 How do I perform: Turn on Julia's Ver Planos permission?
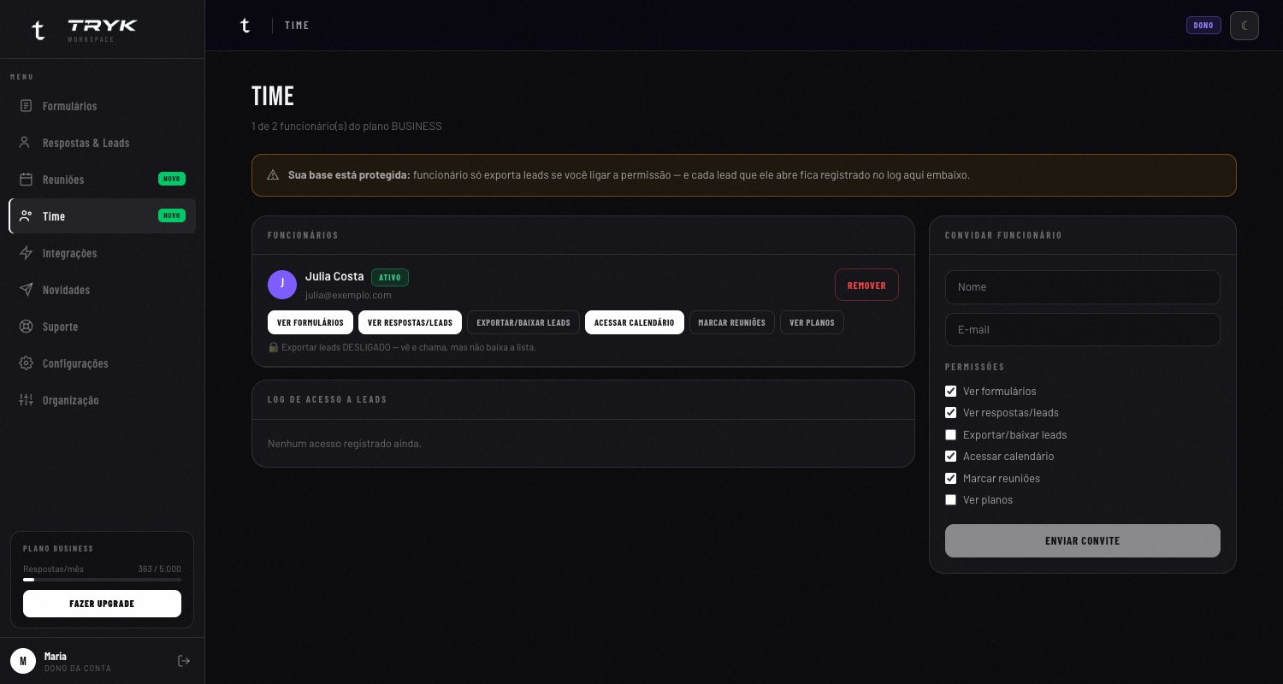click(813, 322)
